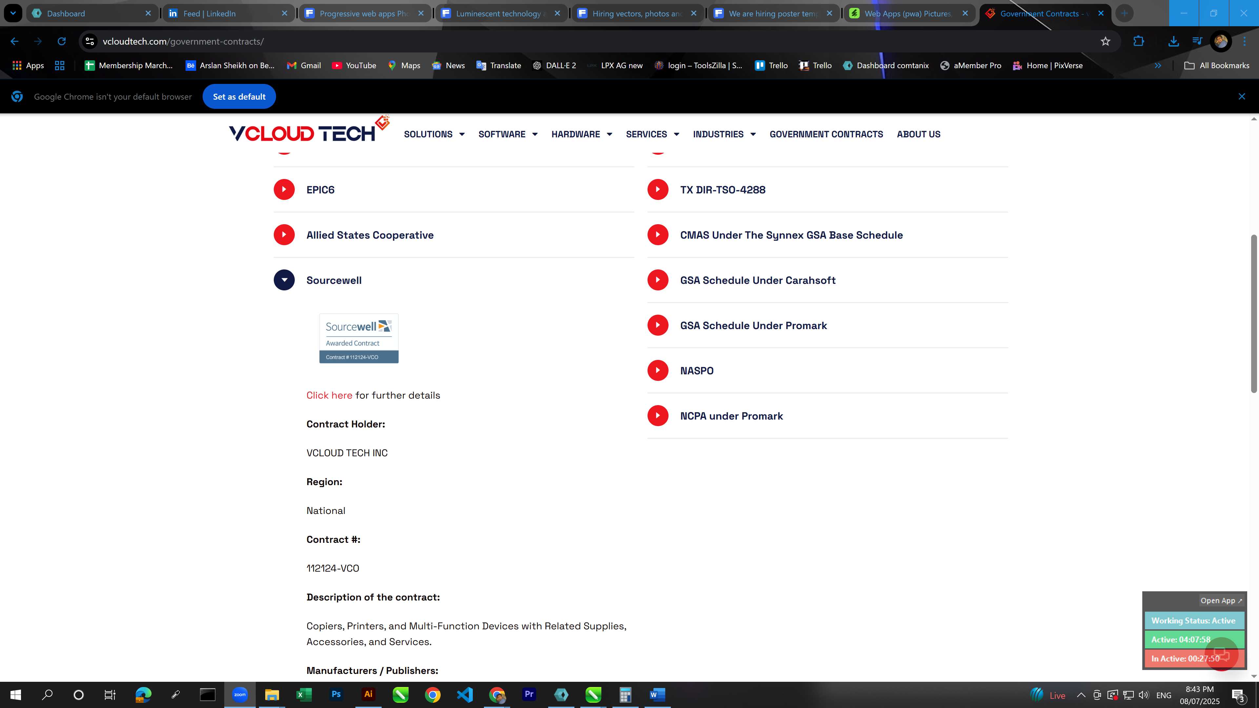Bookmark this page with the star icon
Image resolution: width=1259 pixels, height=708 pixels.
coord(1106,42)
